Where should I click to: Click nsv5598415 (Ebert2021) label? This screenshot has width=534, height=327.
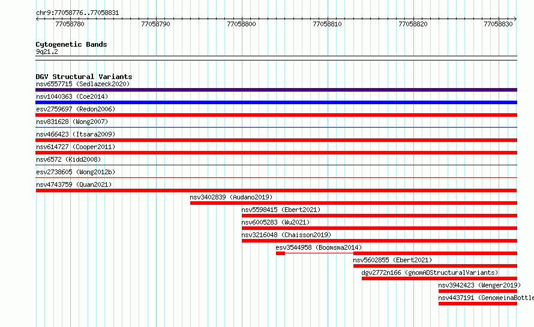click(x=281, y=210)
